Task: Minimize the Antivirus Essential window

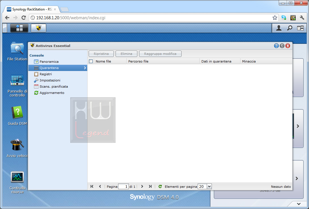Action: 282,46
